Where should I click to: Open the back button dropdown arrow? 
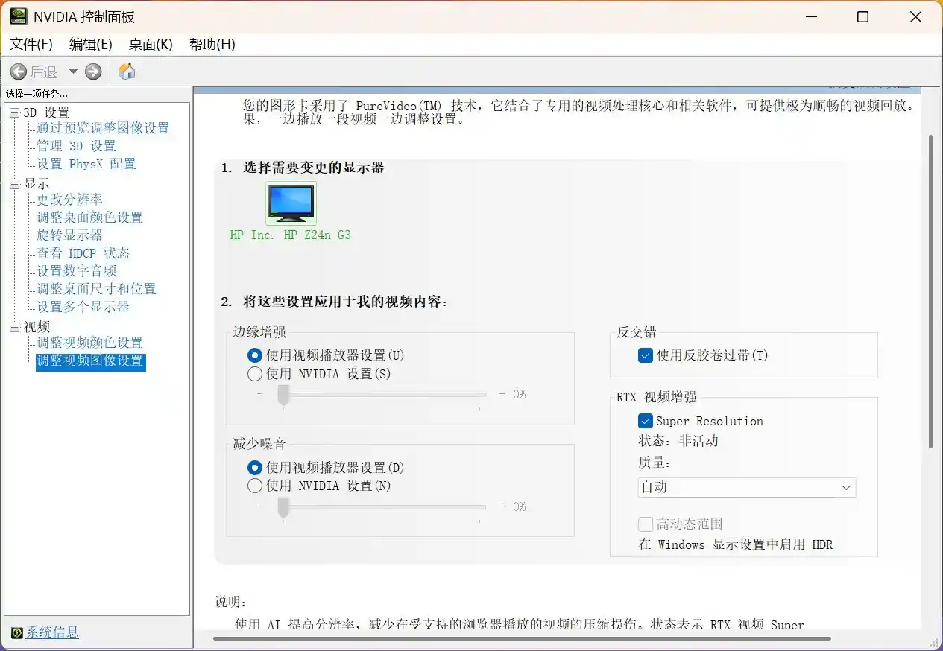pyautogui.click(x=72, y=71)
